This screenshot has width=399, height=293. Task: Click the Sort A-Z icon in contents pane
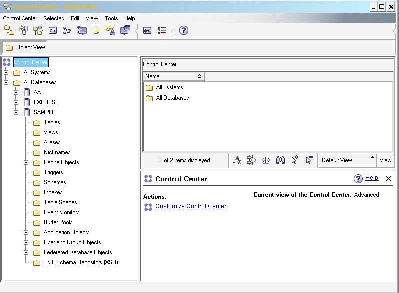[x=237, y=160]
